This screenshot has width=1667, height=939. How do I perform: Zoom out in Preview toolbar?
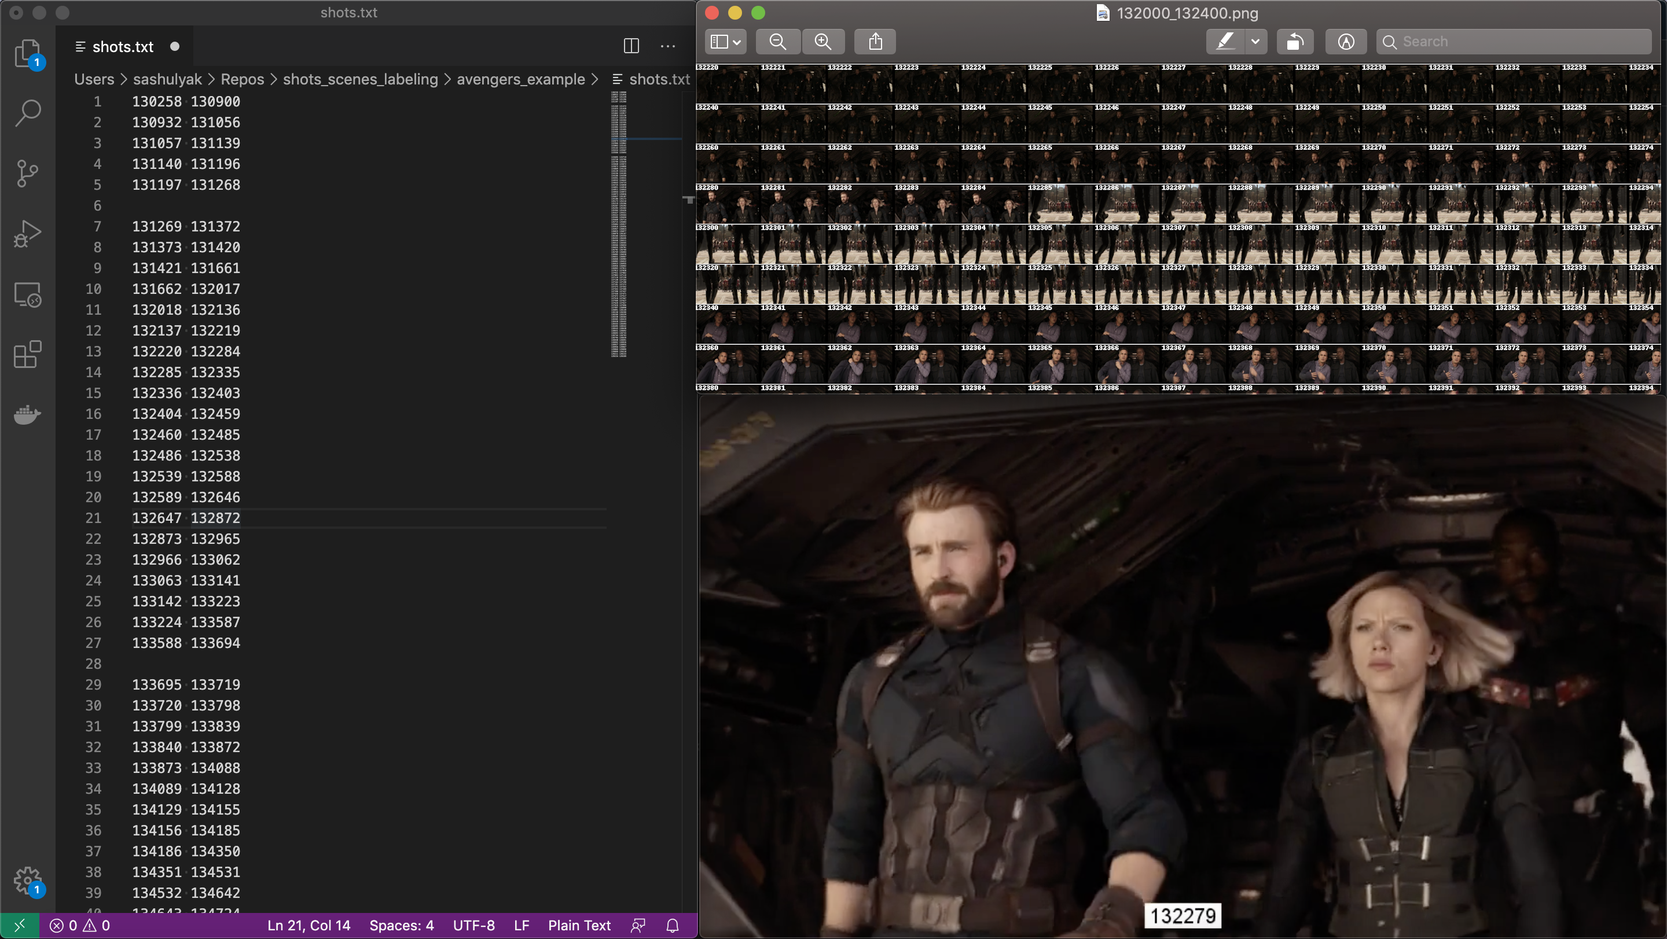tap(777, 42)
